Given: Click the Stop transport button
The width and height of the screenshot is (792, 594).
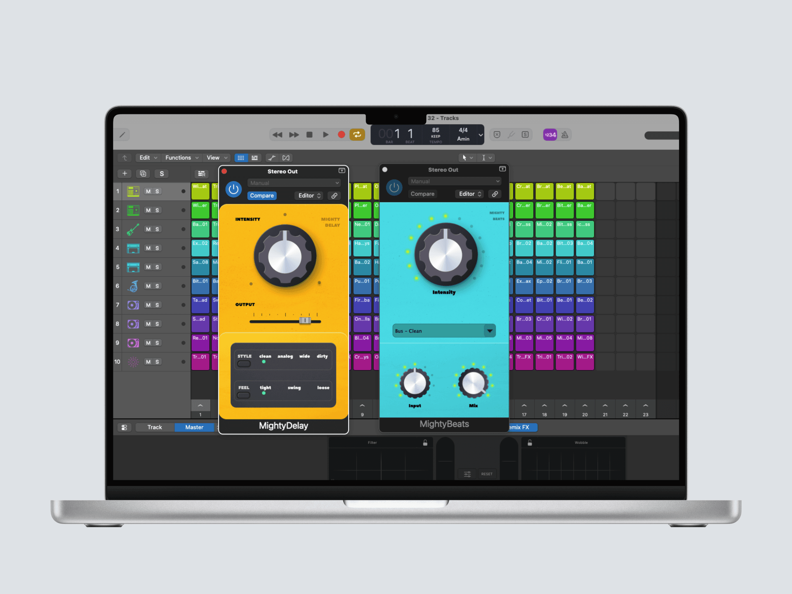Looking at the screenshot, I should (x=309, y=134).
